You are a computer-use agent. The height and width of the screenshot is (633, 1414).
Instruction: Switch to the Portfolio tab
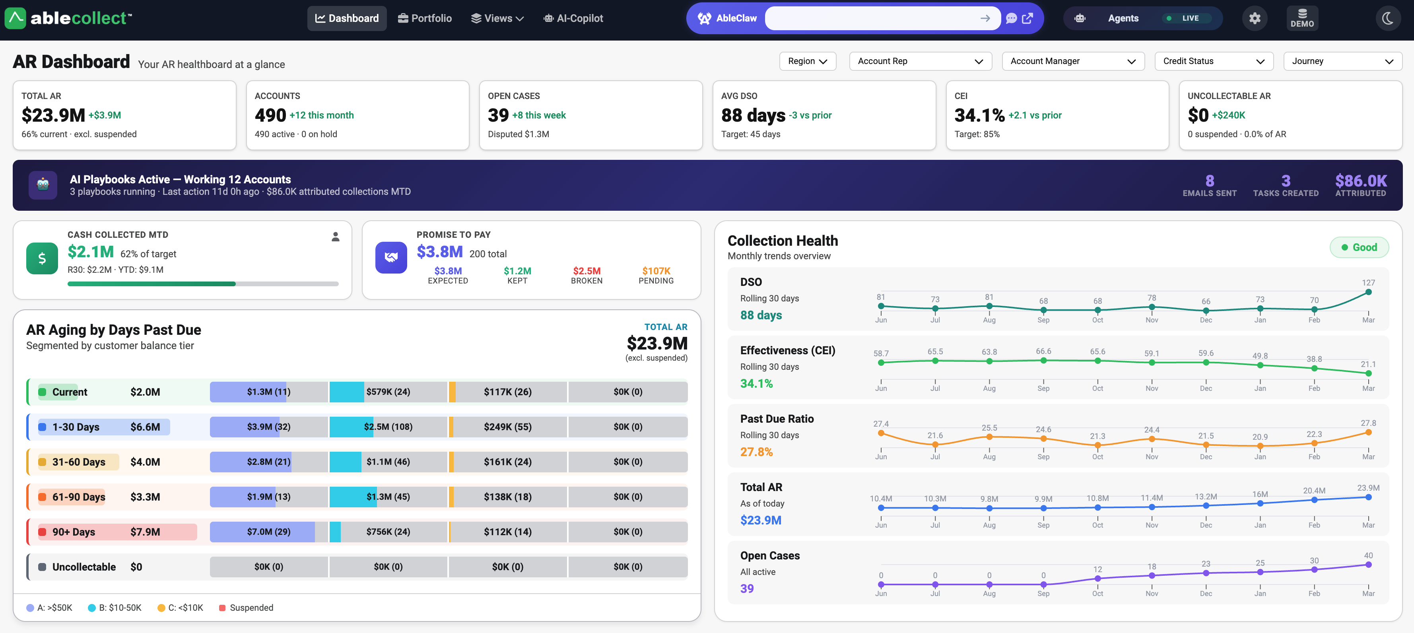click(x=425, y=18)
